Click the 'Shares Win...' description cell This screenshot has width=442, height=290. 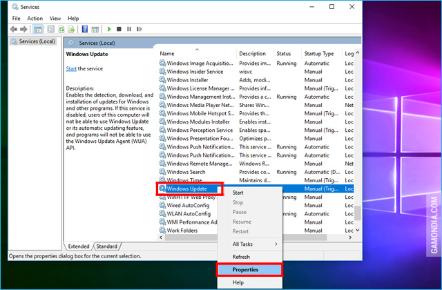tap(254, 105)
